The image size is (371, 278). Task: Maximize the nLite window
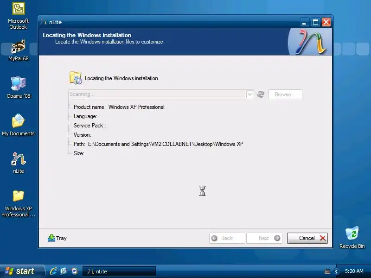pos(315,22)
